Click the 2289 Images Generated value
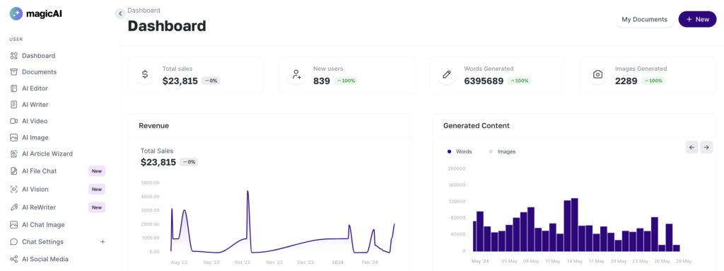This screenshot has height=271, width=724. (626, 81)
